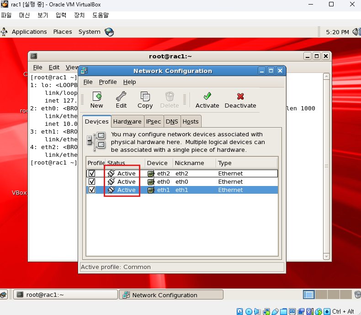
Task: Click the eth1 network card icon
Action: point(151,190)
